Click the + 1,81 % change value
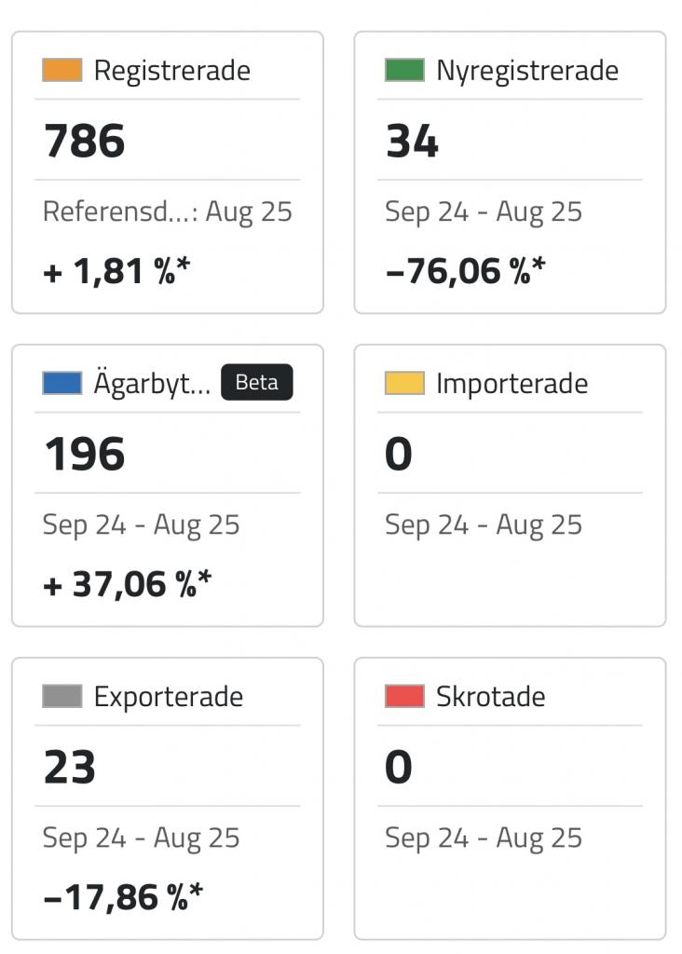 tap(116, 271)
